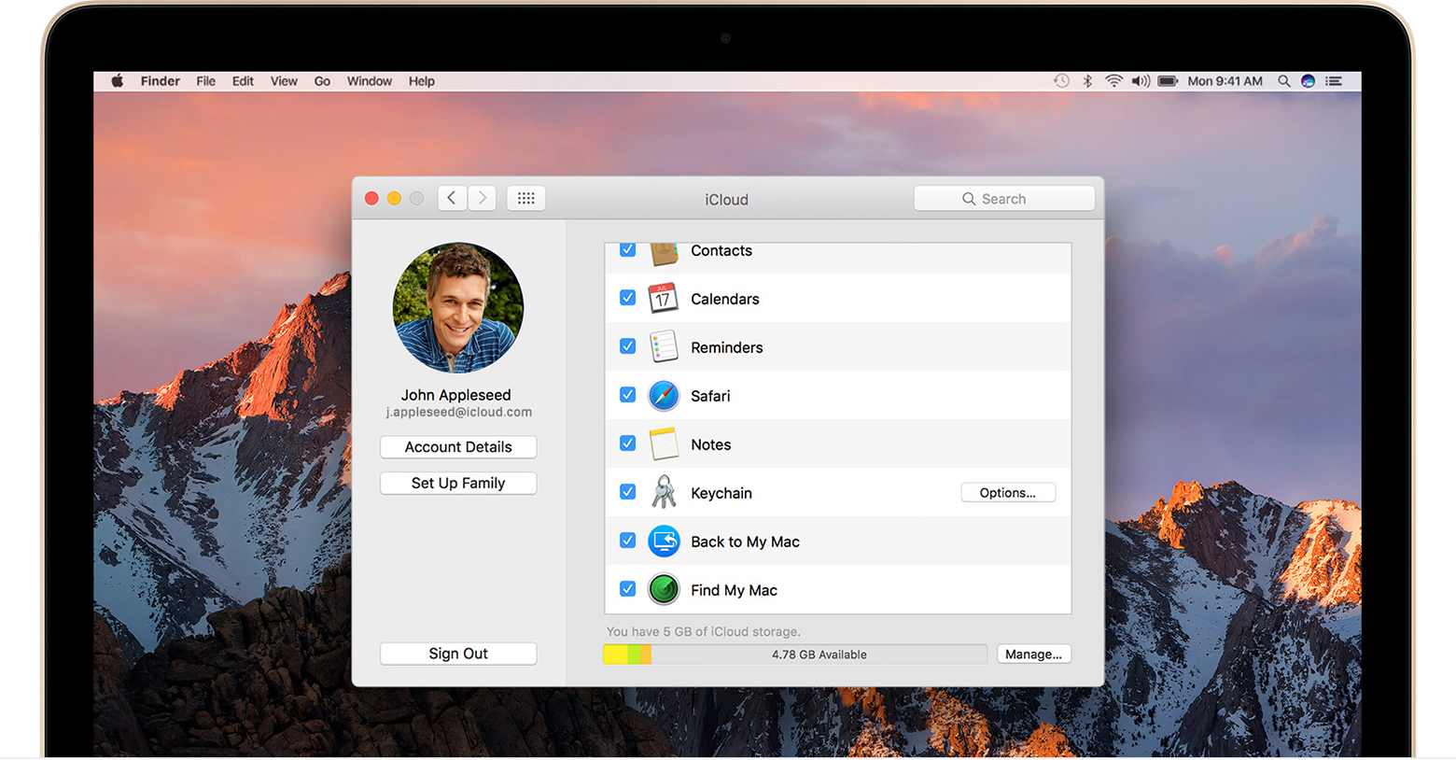Click the Find My Mac label
The width and height of the screenshot is (1456, 760).
(734, 590)
